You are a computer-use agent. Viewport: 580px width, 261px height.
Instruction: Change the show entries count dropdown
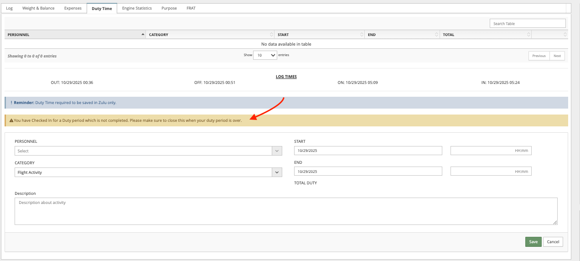[x=265, y=55]
